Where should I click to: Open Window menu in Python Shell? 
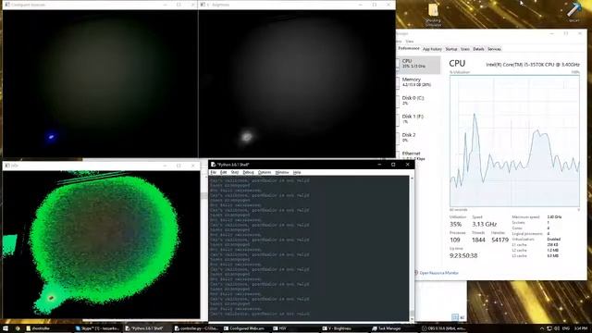pos(282,173)
